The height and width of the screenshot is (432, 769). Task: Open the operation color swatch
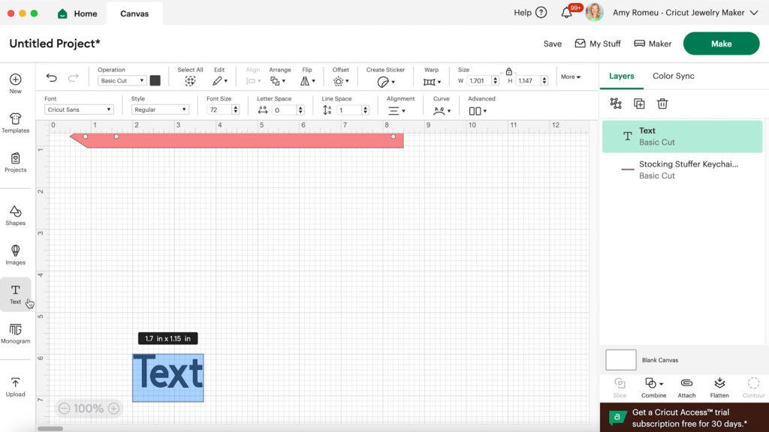click(x=155, y=80)
